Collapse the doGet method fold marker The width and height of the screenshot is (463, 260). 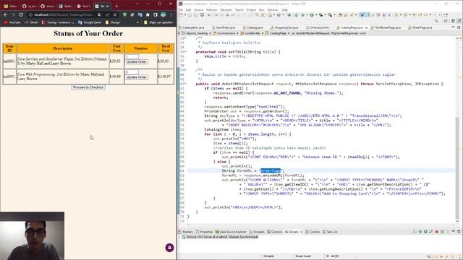(x=185, y=84)
